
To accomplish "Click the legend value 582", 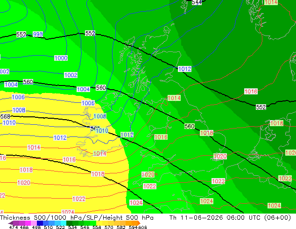I will pyautogui.click(x=121, y=227).
